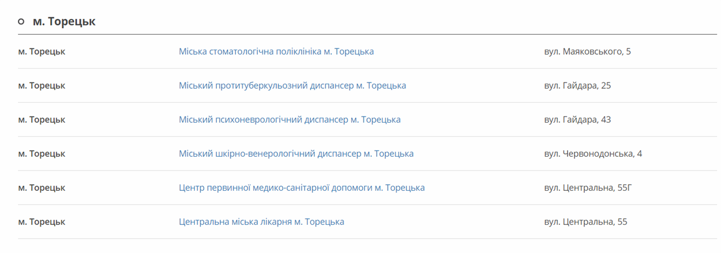Click м. Торецьк cell in the стоматологічна поліклініка row
This screenshot has height=253, width=721.
pyautogui.click(x=42, y=51)
